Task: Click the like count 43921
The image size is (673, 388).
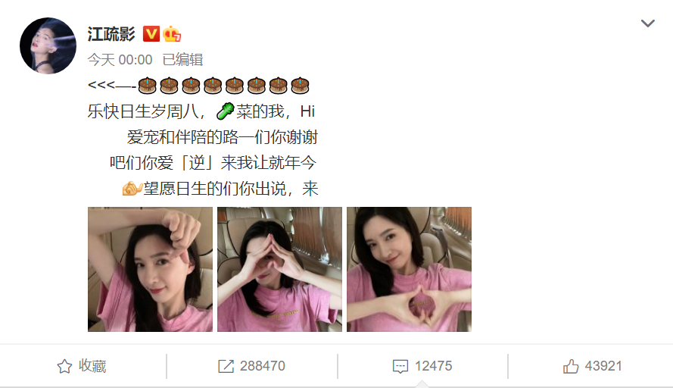Action: pos(603,366)
